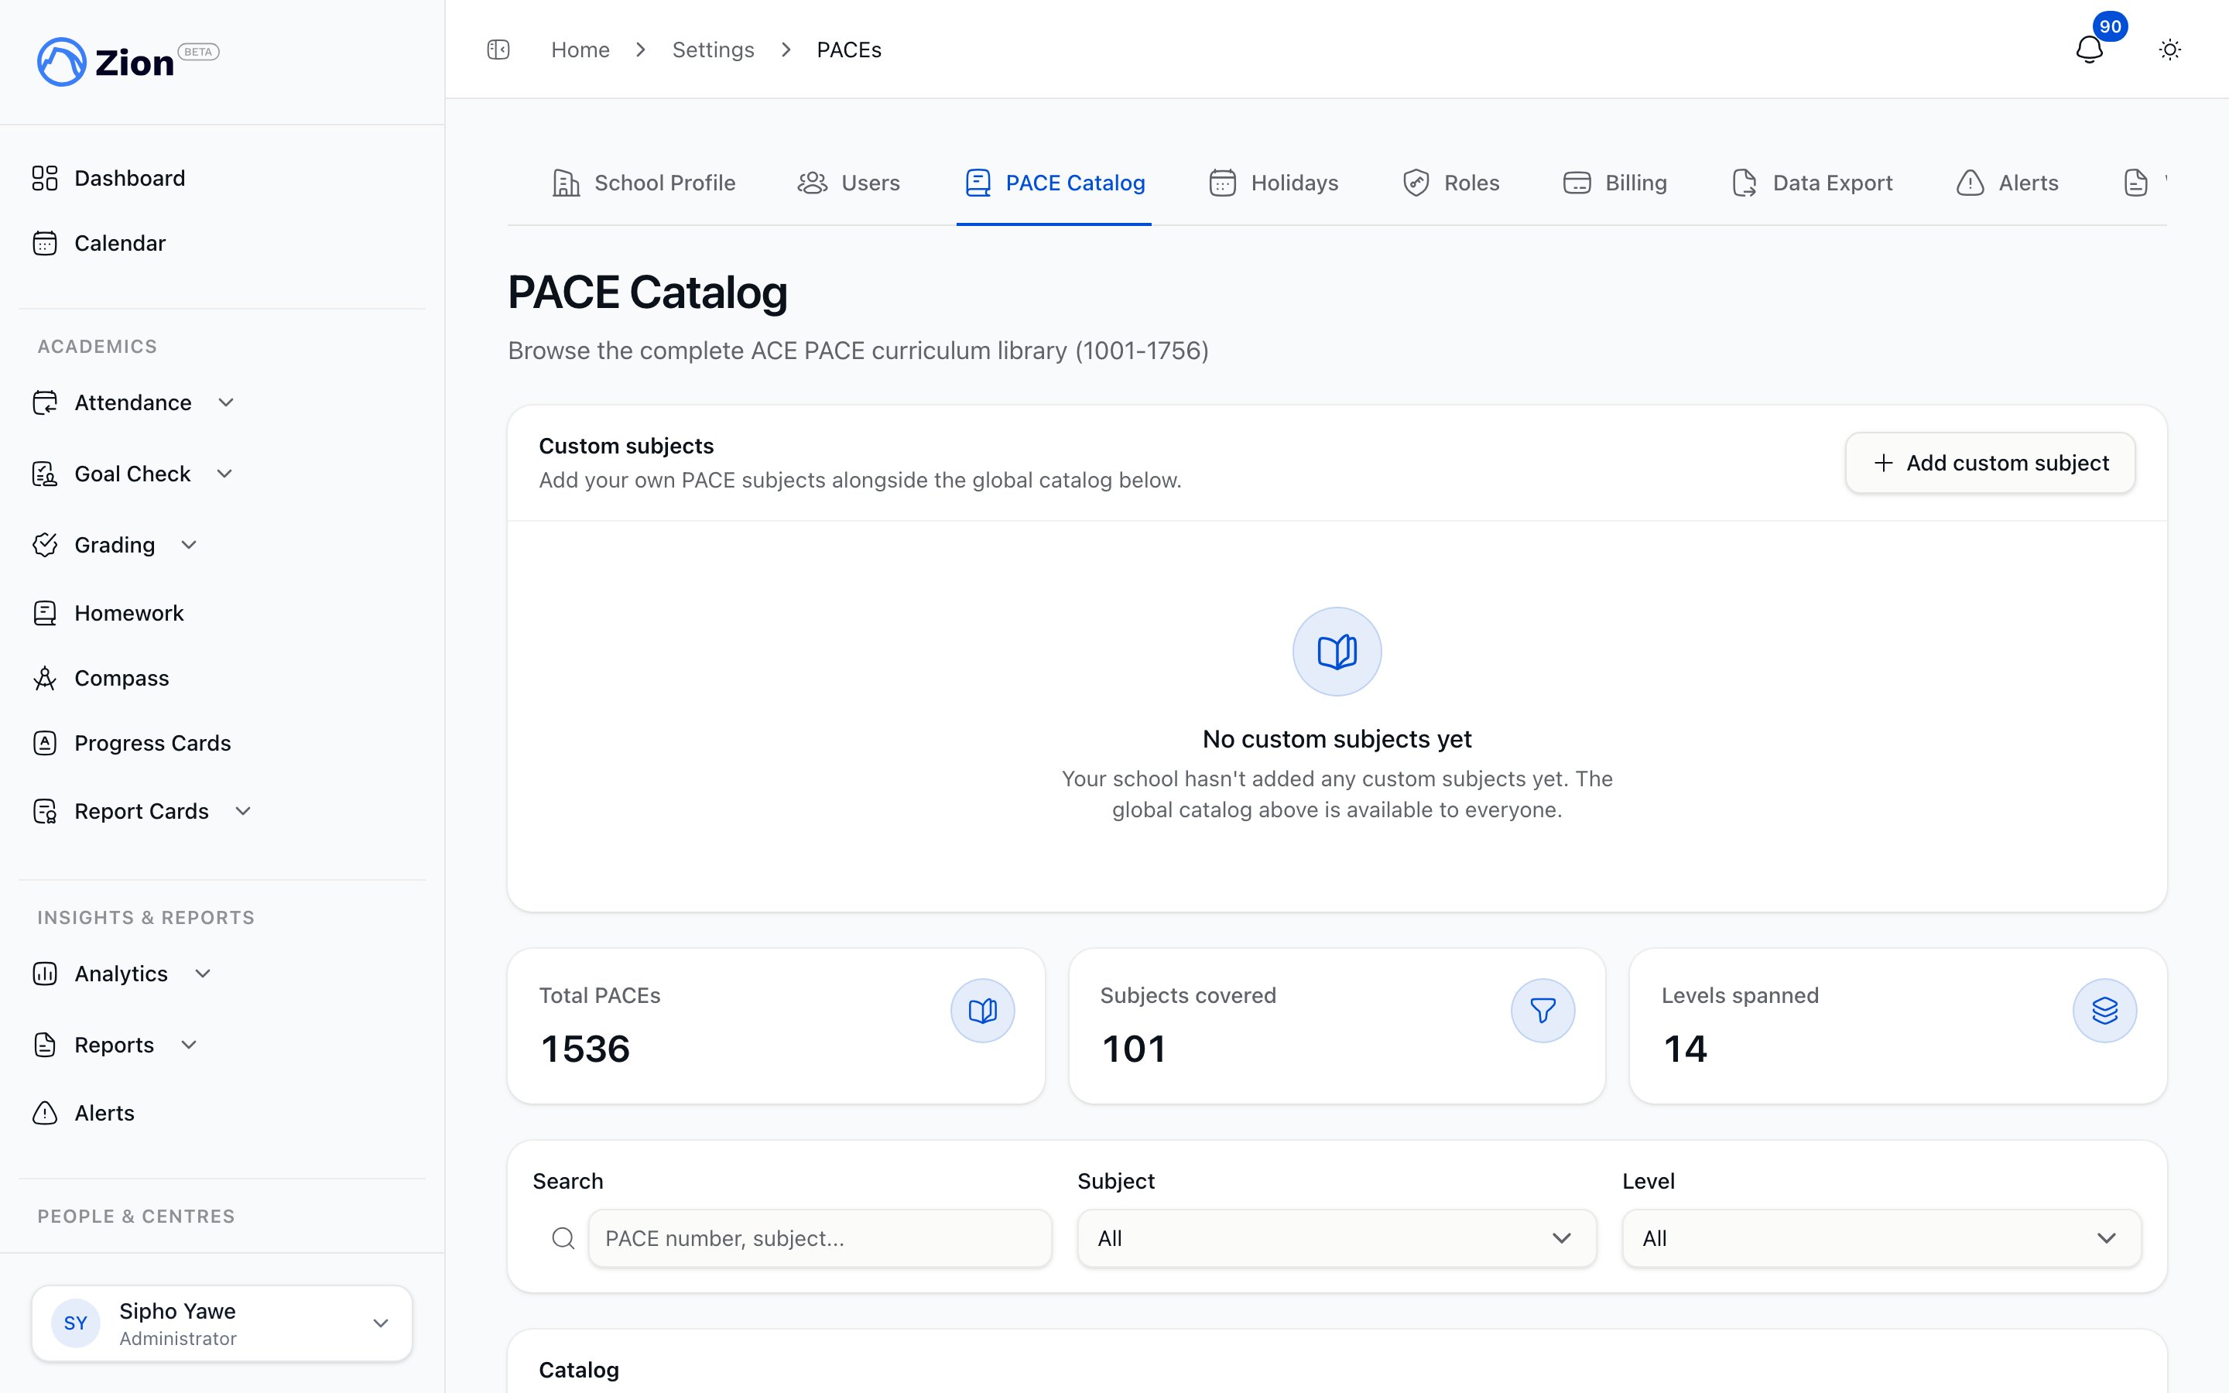Click the Attendance sidebar icon

coord(44,402)
